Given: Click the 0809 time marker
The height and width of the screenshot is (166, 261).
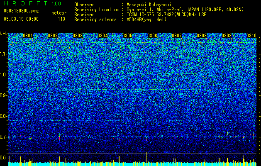Looking at the screenshot, I should coord(227,36).
